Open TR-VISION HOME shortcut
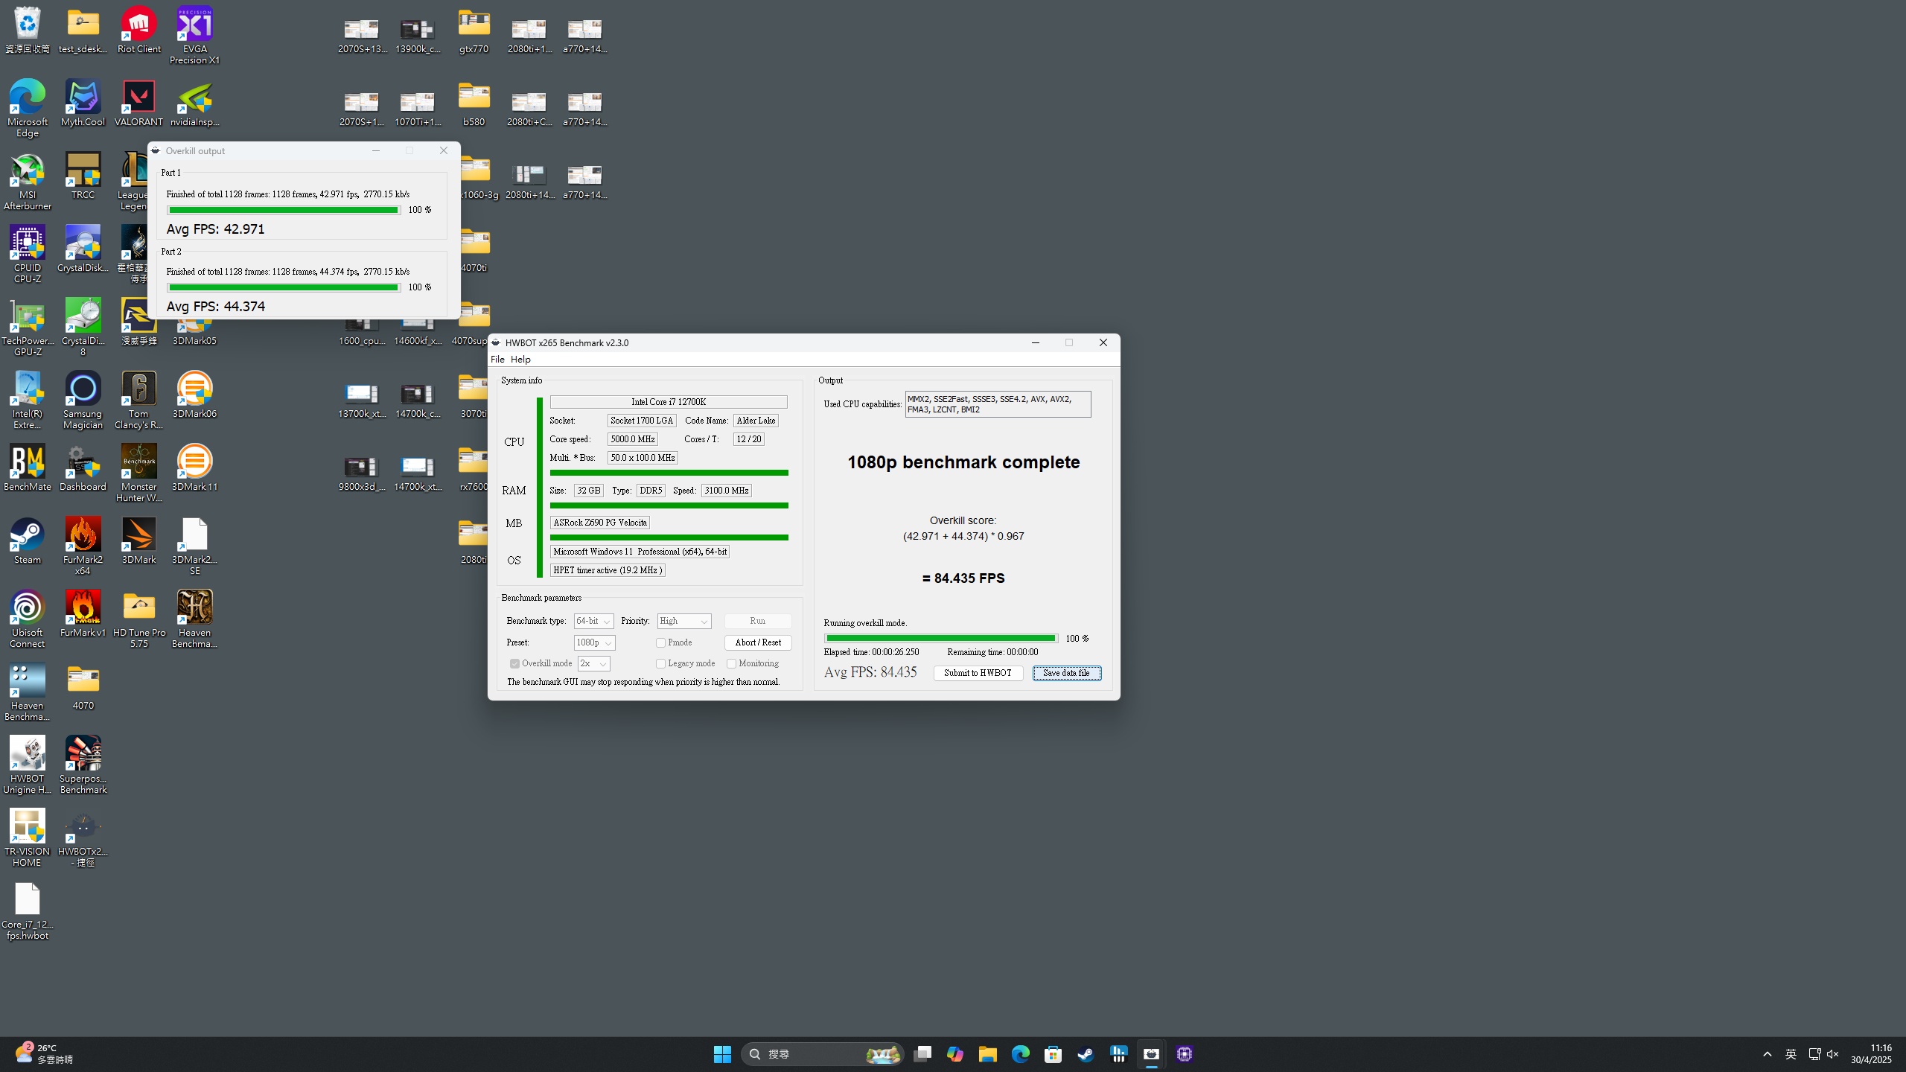The width and height of the screenshot is (1906, 1072). click(x=28, y=838)
